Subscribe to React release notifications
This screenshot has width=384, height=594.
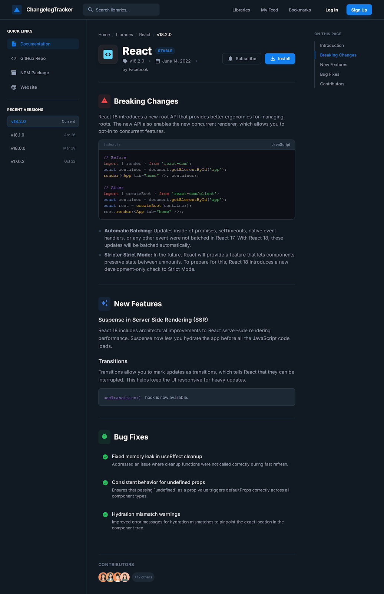242,59
